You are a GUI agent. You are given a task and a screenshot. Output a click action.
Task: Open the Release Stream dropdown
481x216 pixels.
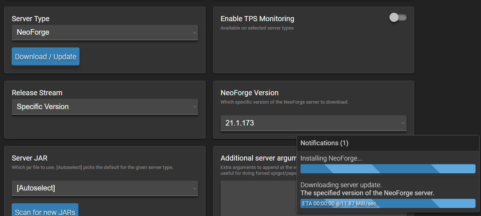105,107
